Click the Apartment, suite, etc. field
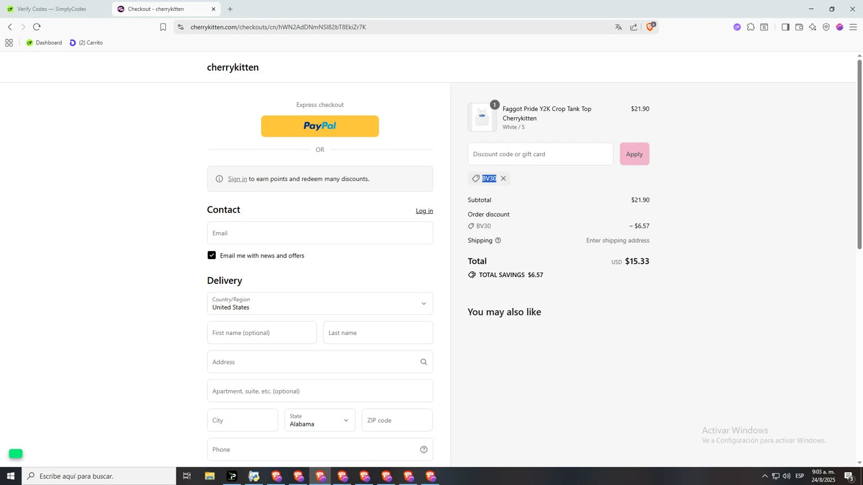This screenshot has width=863, height=485. coord(320,391)
